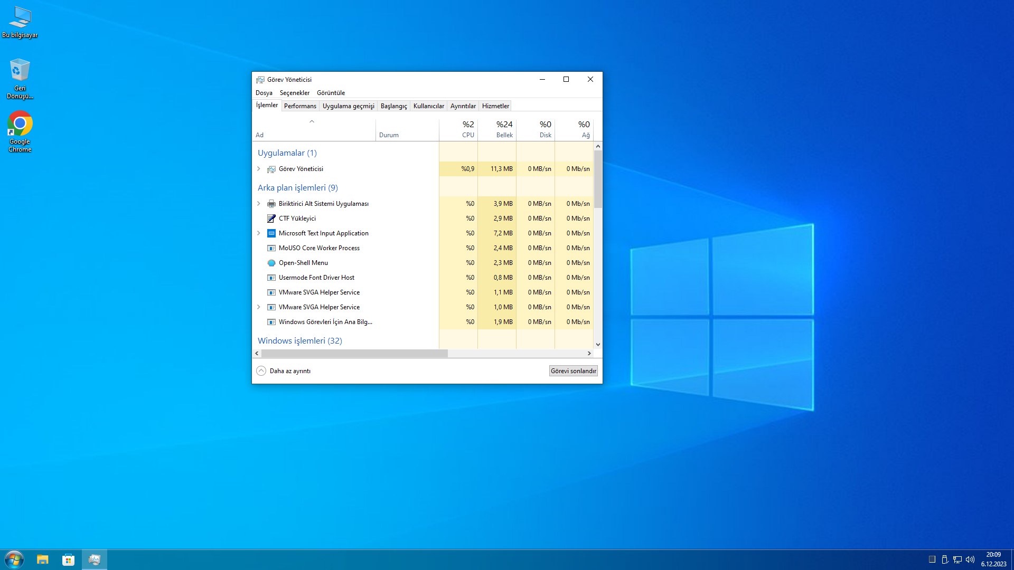
Task: Click horizontal scrollbar thumb
Action: pos(354,354)
